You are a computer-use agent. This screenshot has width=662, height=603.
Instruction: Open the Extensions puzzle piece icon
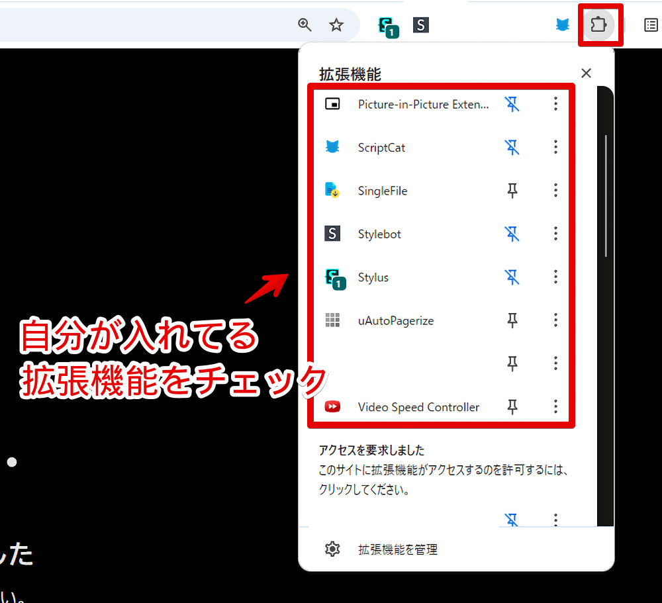599,24
